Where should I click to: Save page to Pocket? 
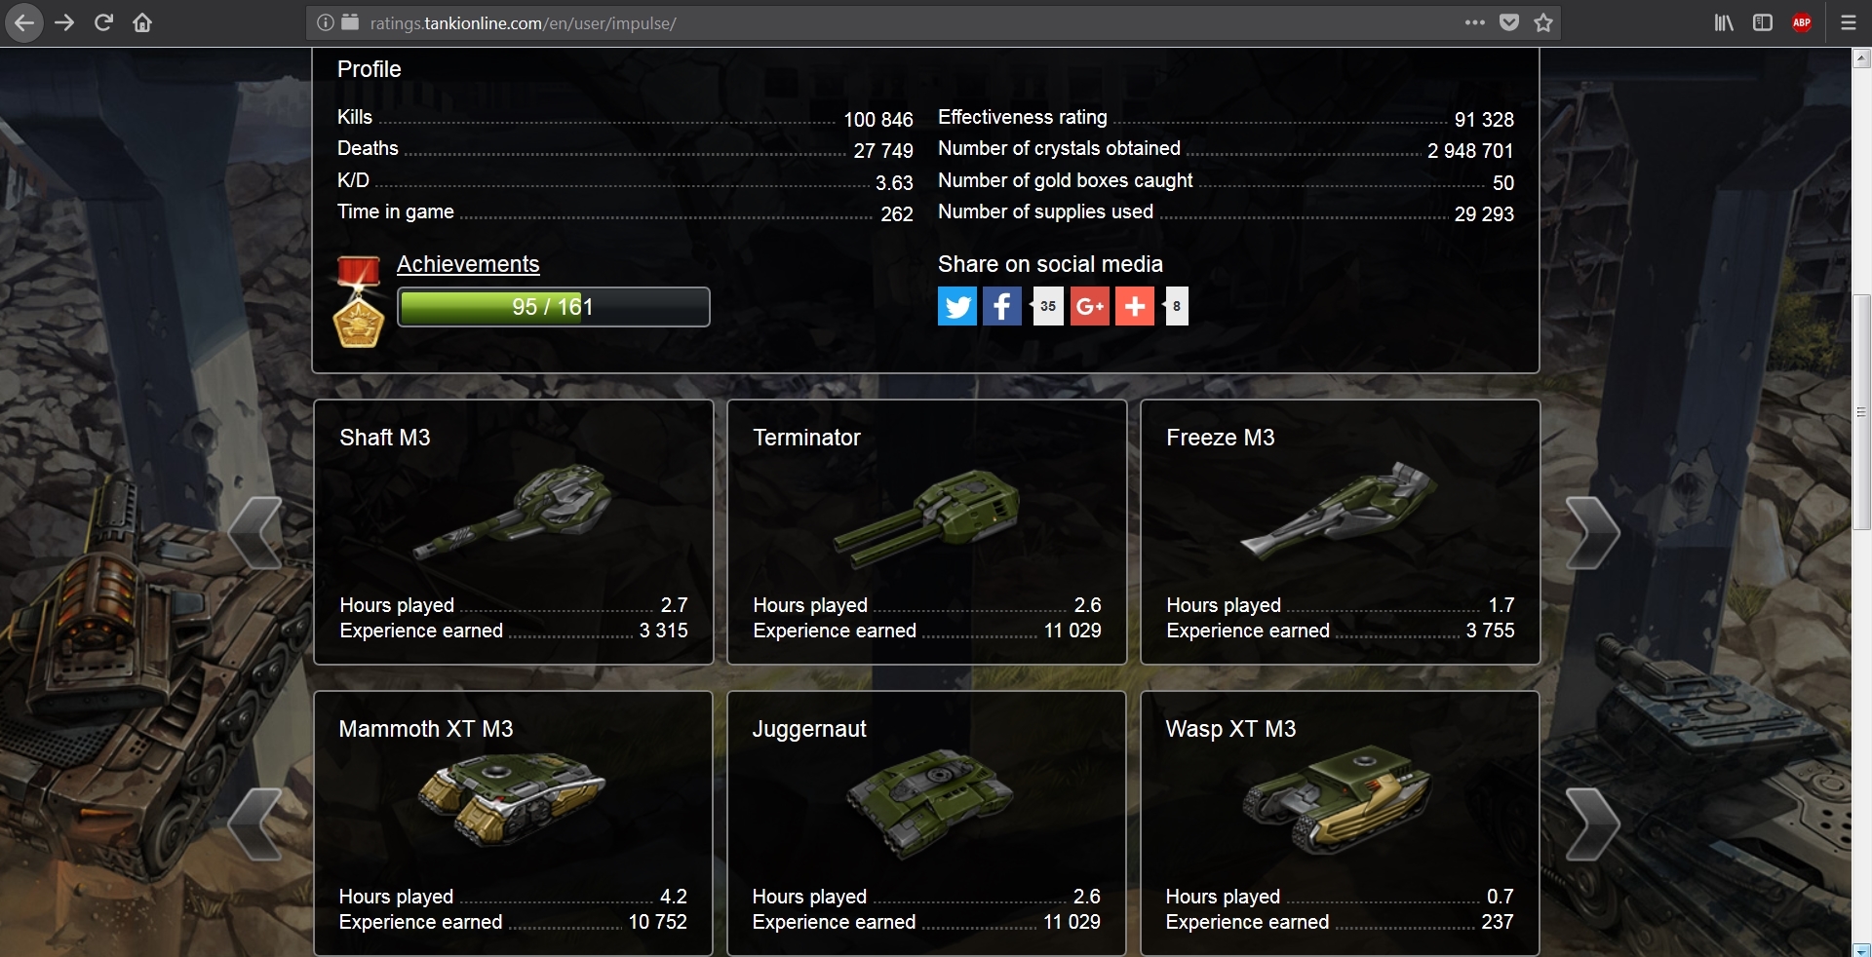[1509, 22]
